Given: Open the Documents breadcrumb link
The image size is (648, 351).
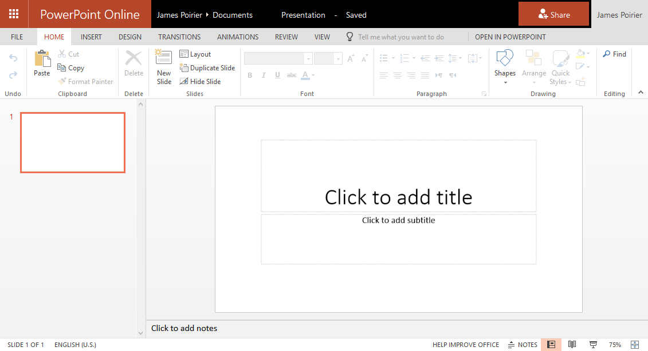Looking at the screenshot, I should point(232,15).
